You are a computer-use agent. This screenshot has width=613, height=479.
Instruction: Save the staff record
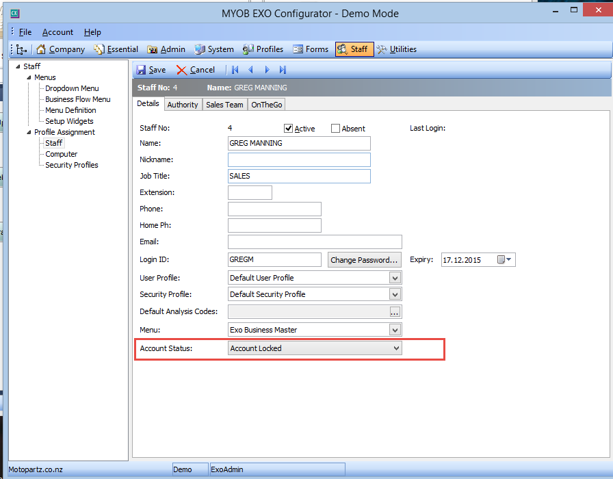(151, 70)
